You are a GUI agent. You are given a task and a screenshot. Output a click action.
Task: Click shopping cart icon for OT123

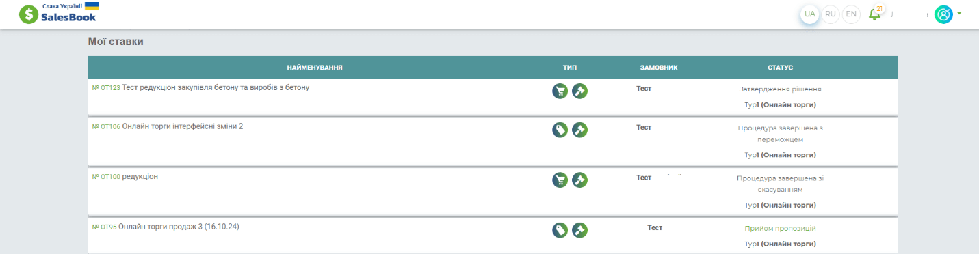560,91
